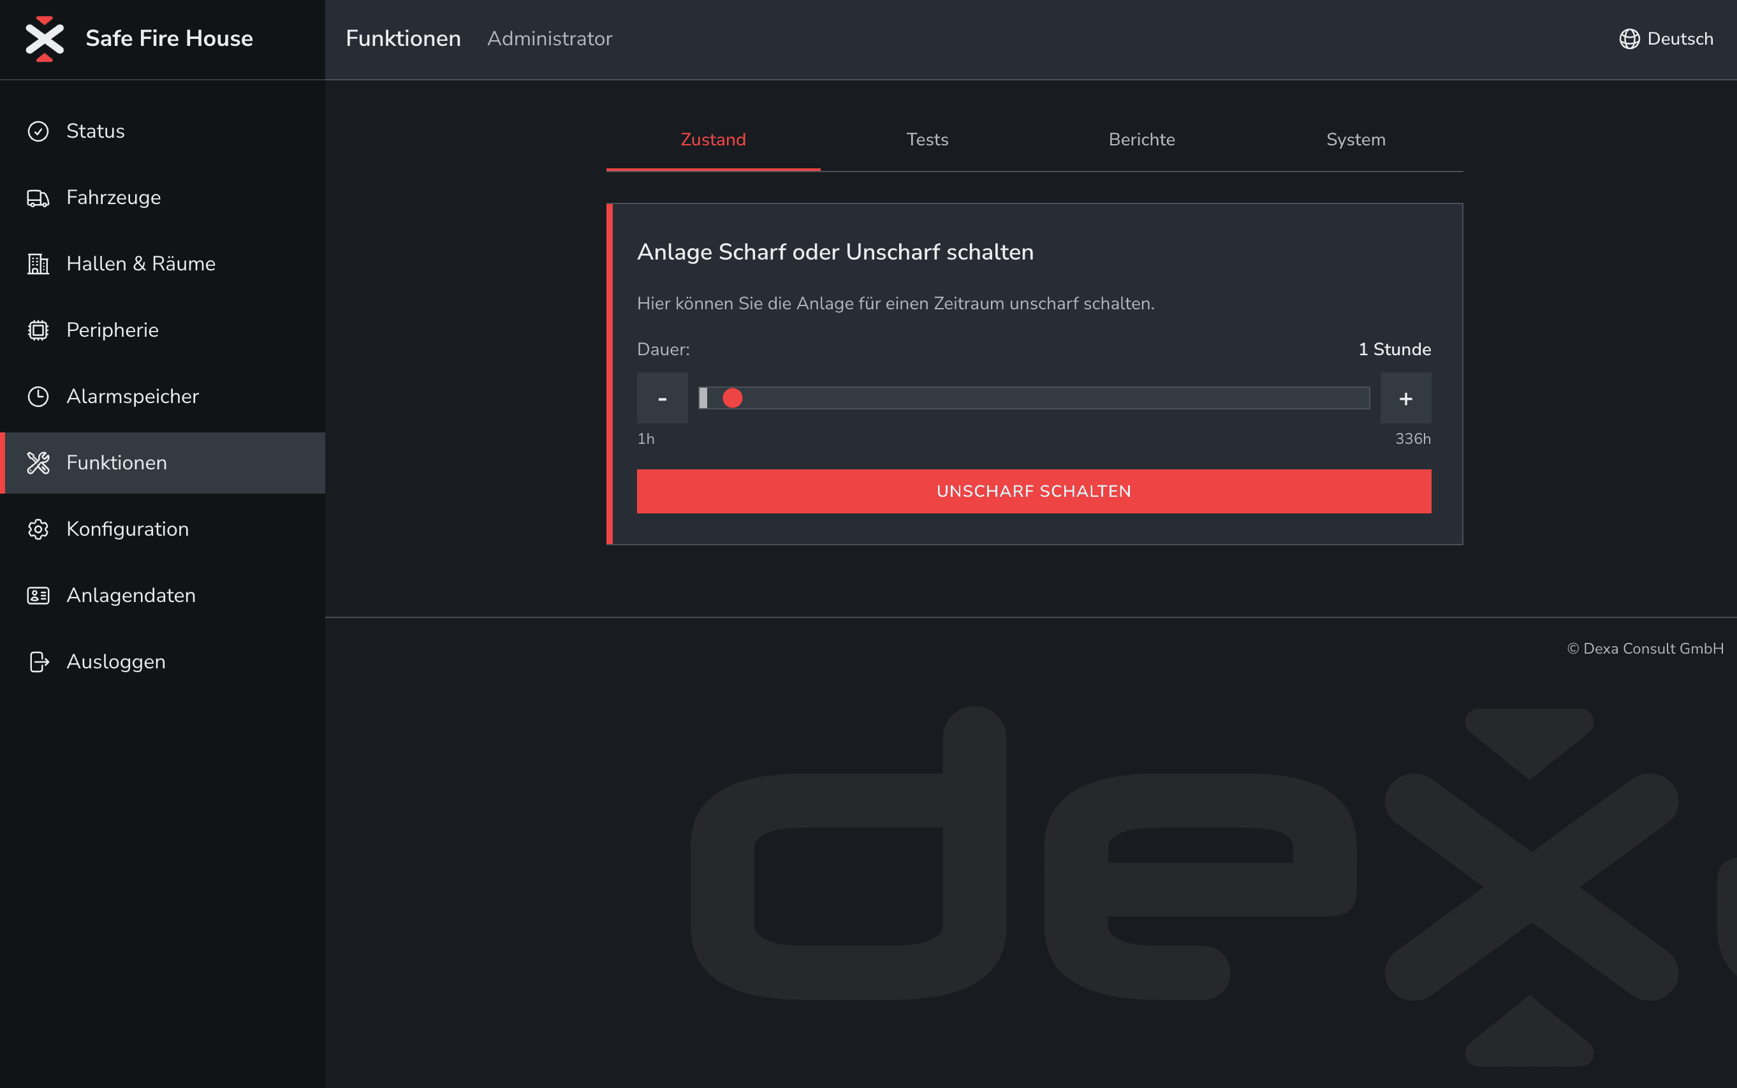Click the Safe Fire House logo

click(45, 39)
